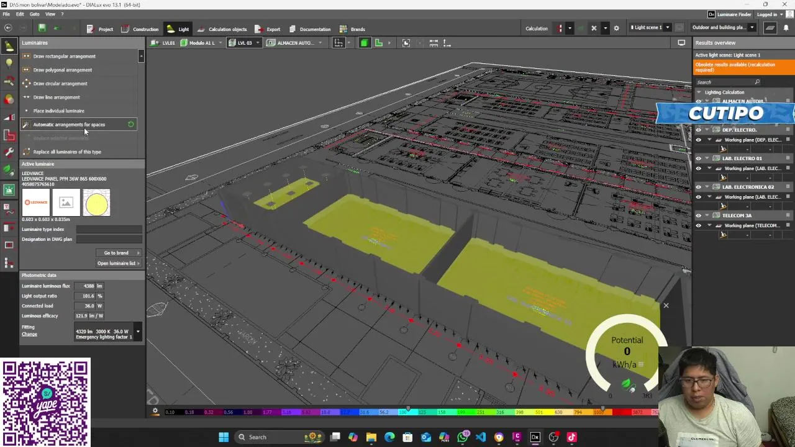Screen dimensions: 795x447
Task: Open DIALux evo from the Windows taskbar
Action: click(x=535, y=437)
